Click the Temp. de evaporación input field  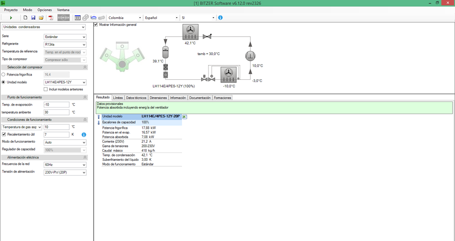click(57, 105)
